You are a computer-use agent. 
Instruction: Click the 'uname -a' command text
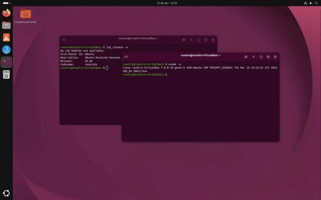(175, 64)
